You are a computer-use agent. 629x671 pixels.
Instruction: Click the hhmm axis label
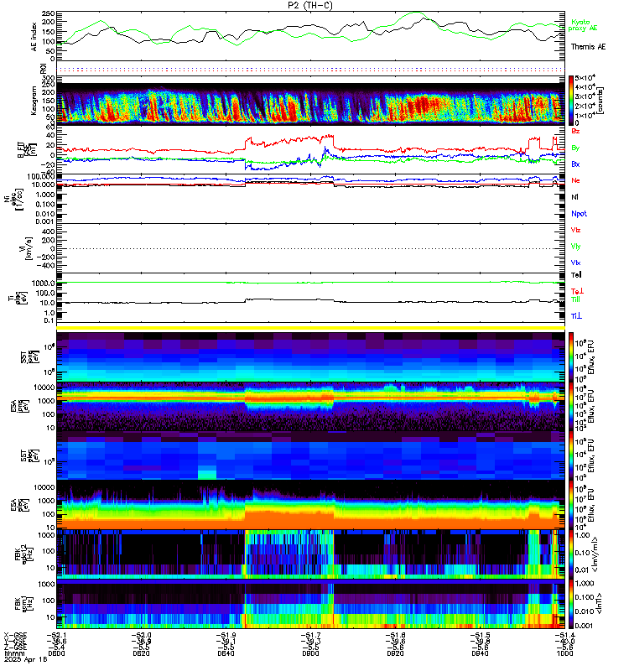coord(14,653)
